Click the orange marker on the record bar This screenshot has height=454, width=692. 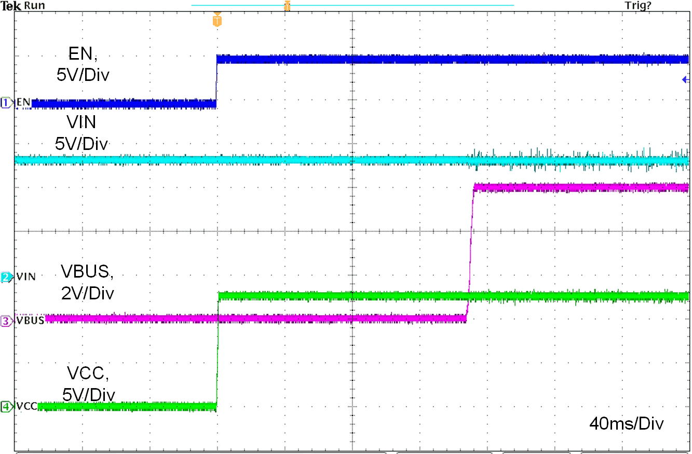287,5
